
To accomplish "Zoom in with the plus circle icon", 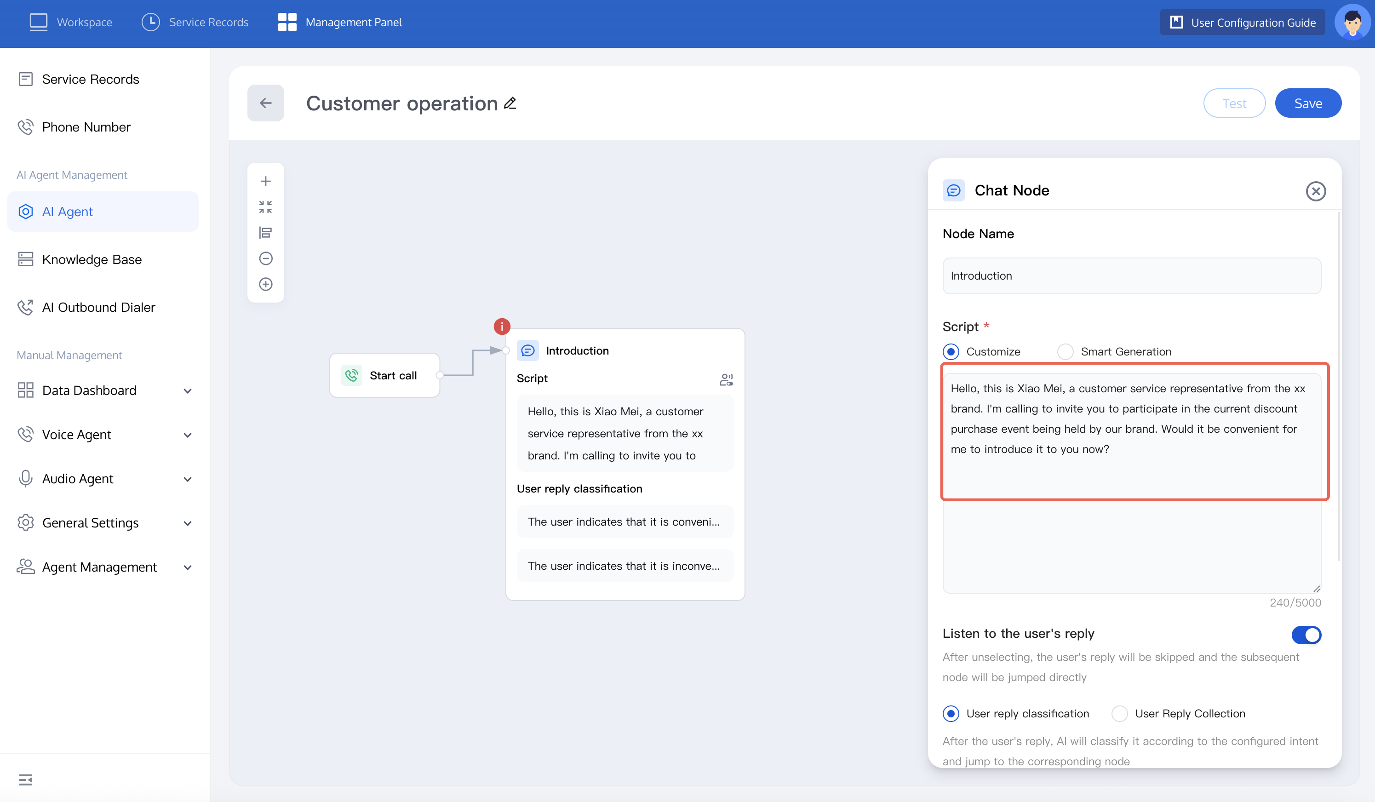I will [265, 284].
